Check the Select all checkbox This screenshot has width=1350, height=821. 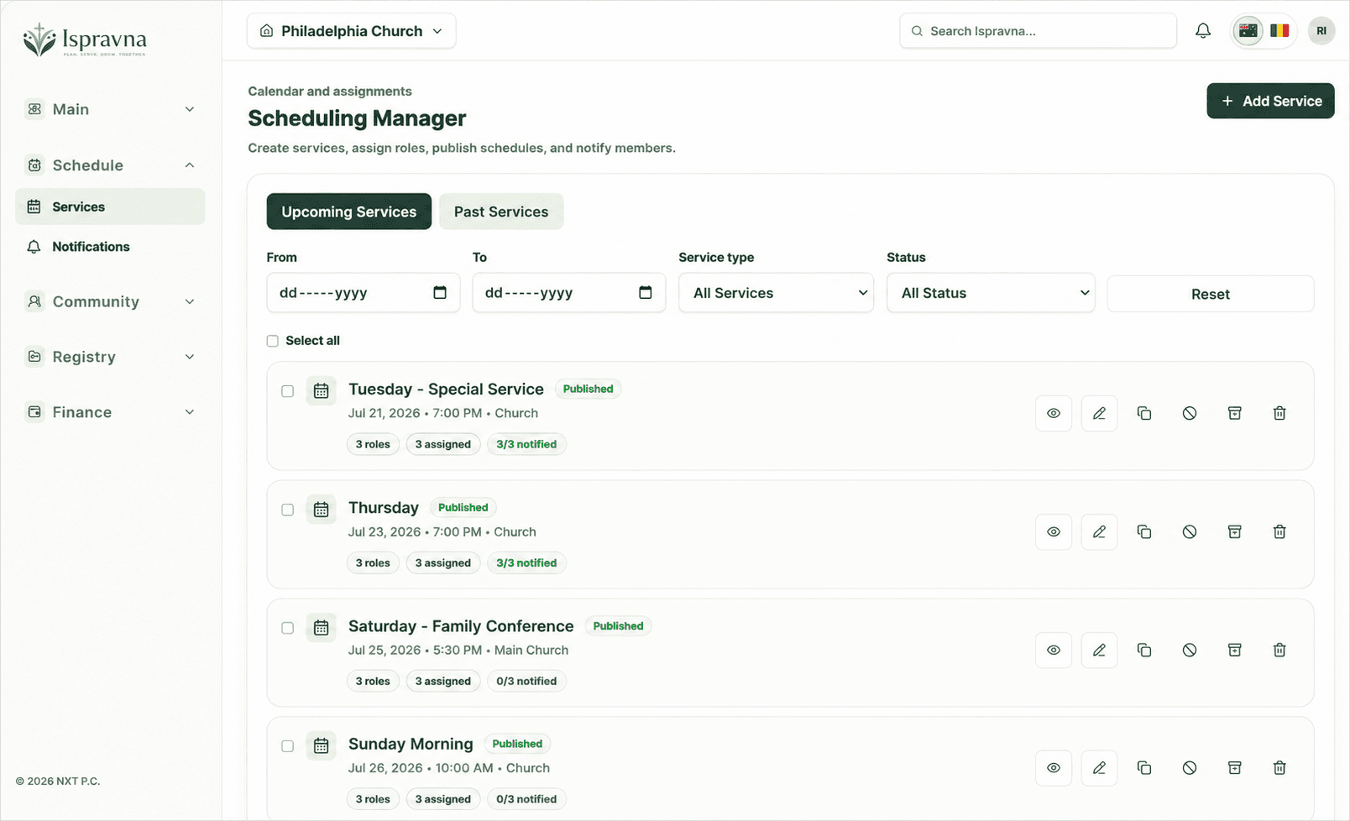[x=272, y=341]
